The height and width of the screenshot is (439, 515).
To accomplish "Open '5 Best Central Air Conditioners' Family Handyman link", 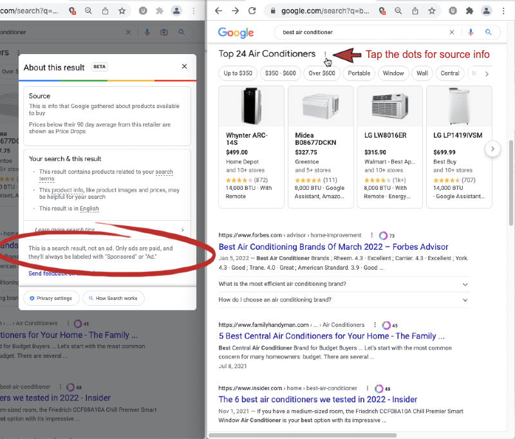I will (332, 336).
